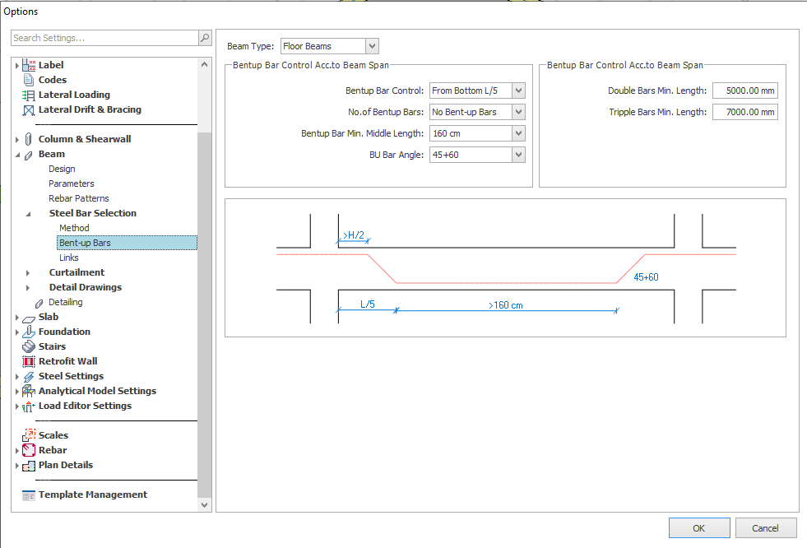
Task: Click the search magnifier icon
Action: coord(204,38)
